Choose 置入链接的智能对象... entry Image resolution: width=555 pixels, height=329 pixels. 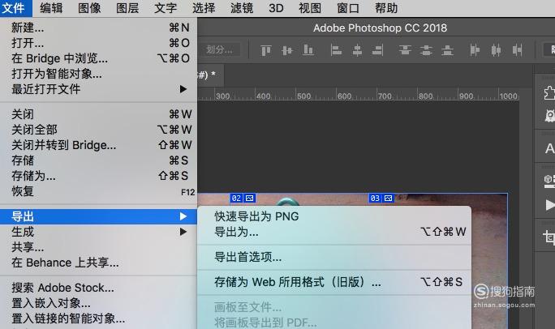point(98,318)
